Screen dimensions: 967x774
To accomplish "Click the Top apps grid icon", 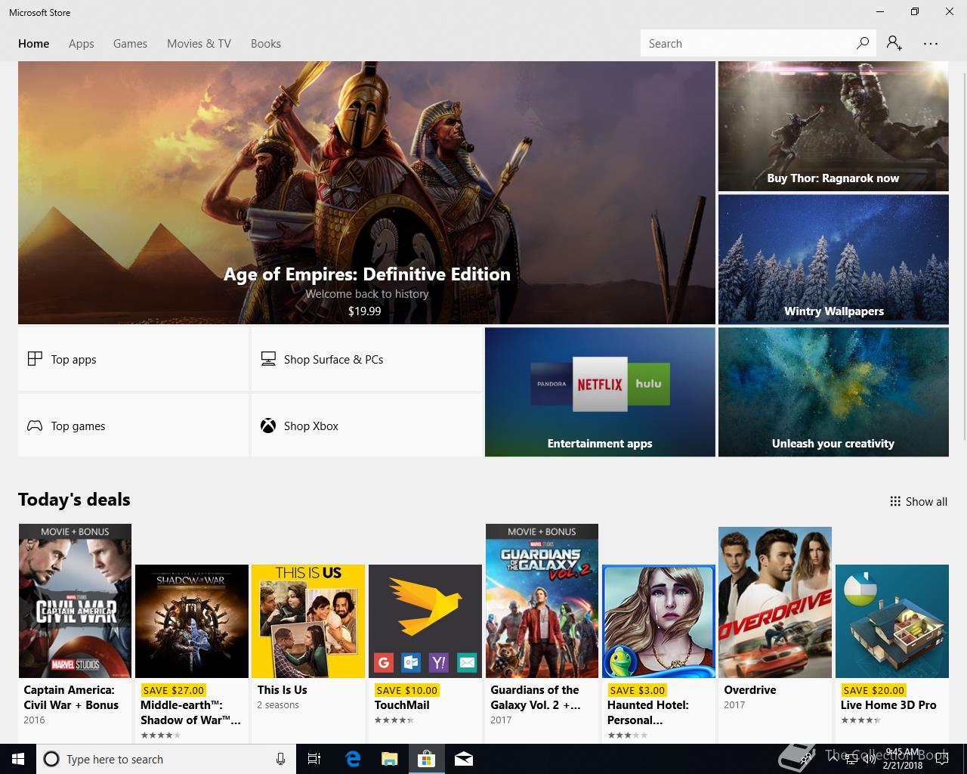I will pyautogui.click(x=35, y=359).
